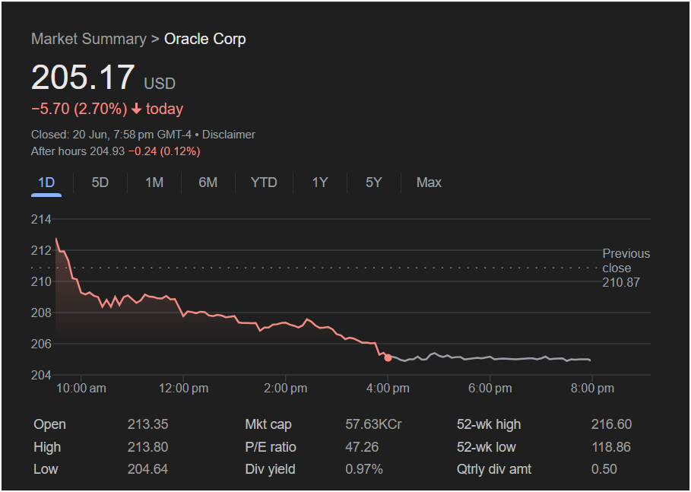Click the Market Summary breadcrumb link
Viewport: 691px width, 492px height.
click(x=89, y=39)
